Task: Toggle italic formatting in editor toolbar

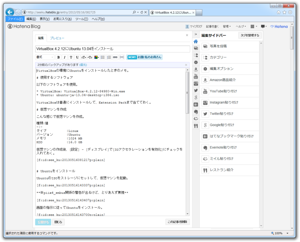Action: coord(64,57)
